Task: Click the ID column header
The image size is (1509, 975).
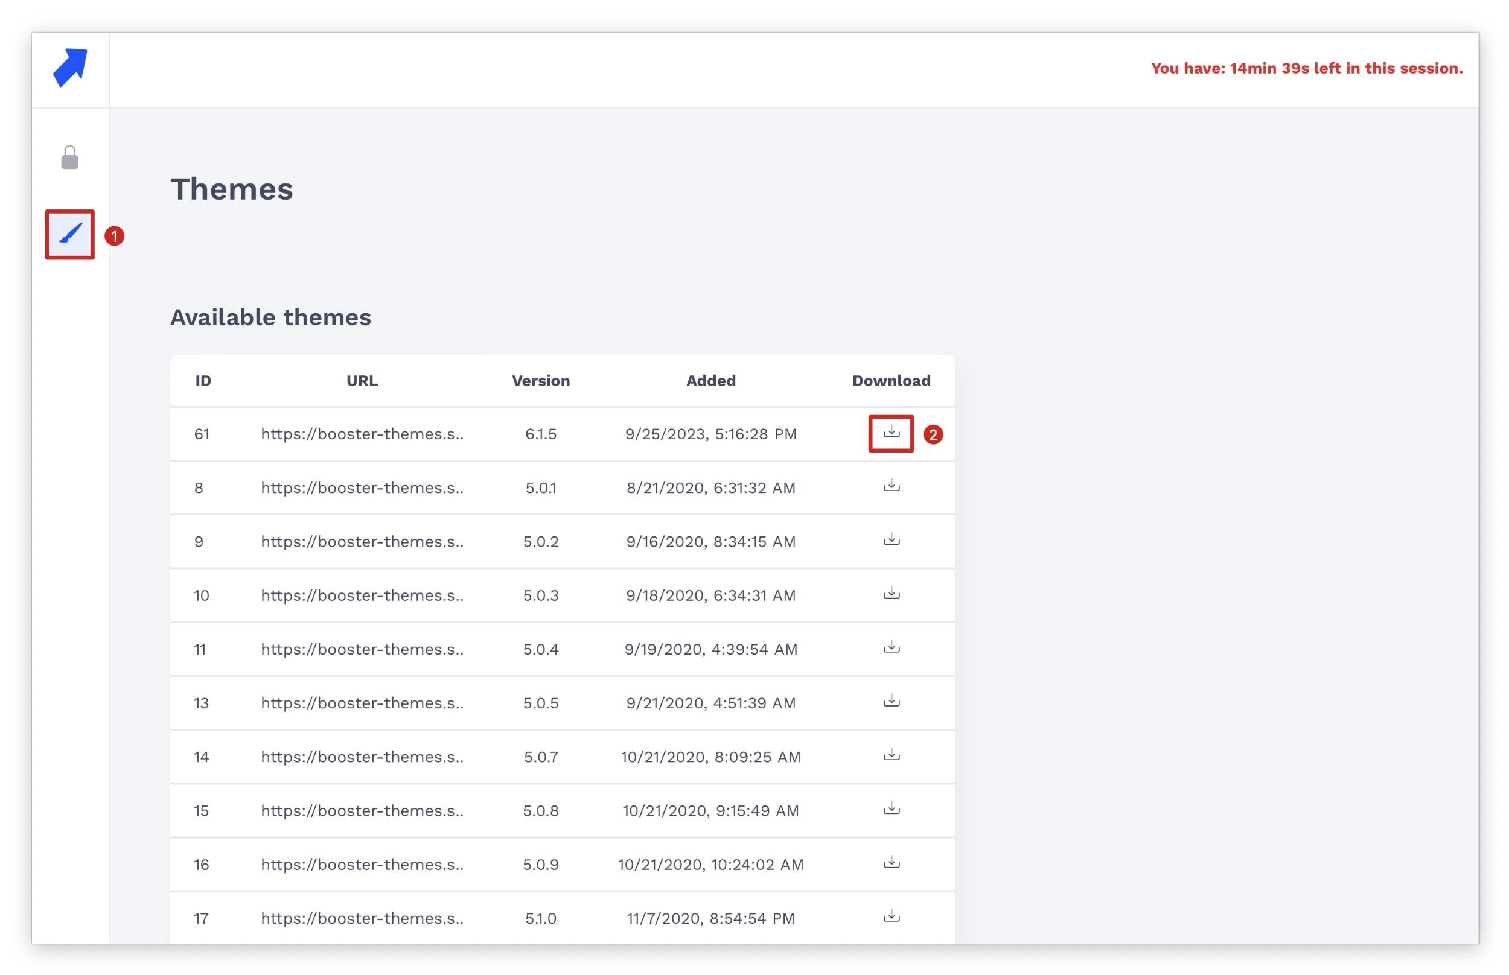Action: (203, 381)
